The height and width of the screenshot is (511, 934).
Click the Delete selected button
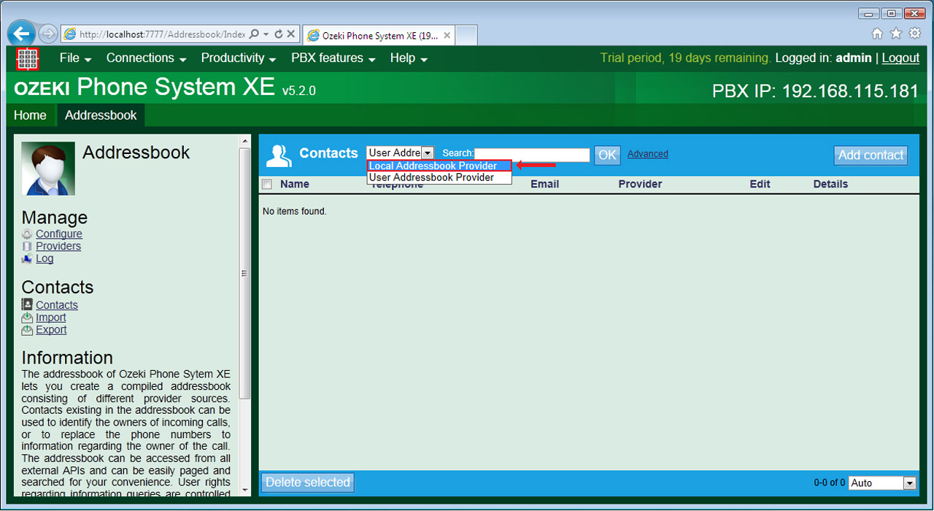308,483
